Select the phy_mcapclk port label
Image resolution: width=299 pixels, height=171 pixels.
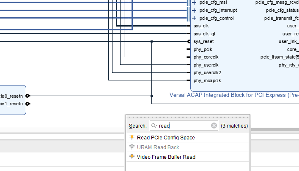[207, 80]
